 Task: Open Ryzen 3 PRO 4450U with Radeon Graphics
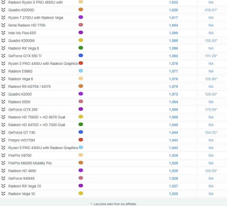pos(43,64)
